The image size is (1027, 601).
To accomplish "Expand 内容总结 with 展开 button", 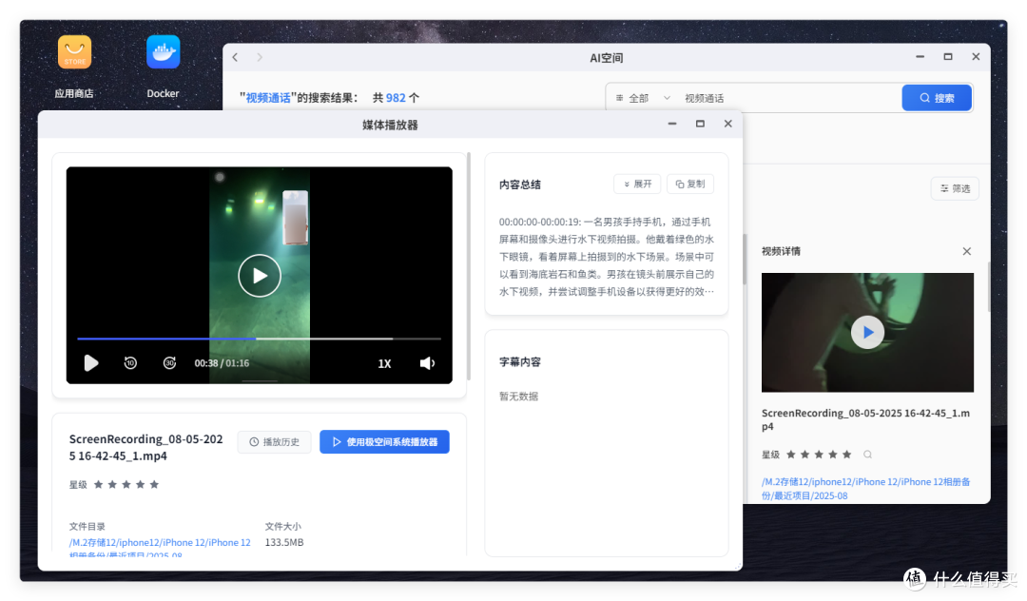I will pos(637,184).
